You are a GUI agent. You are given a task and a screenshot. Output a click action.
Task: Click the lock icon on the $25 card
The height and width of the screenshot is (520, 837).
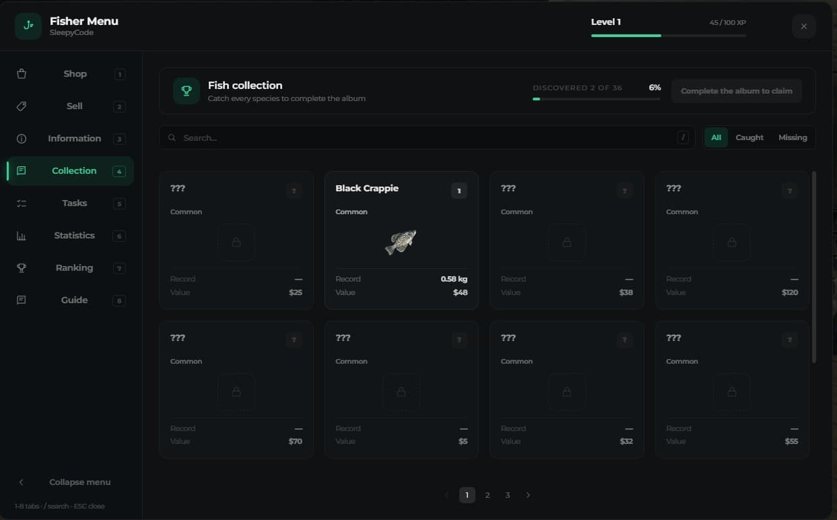(236, 242)
